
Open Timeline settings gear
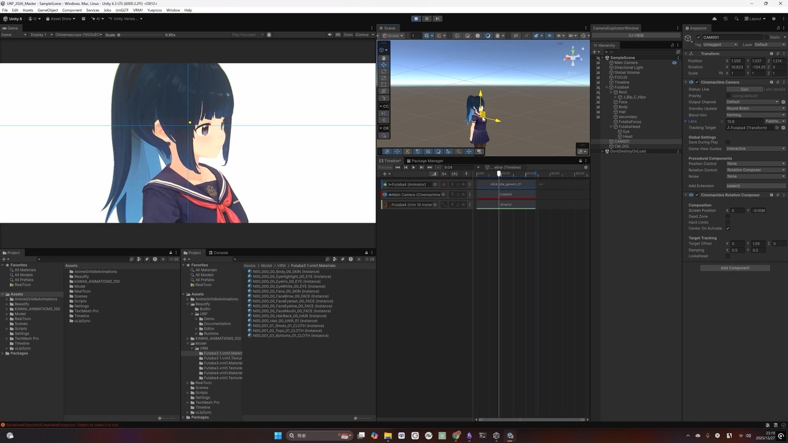pyautogui.click(x=585, y=167)
